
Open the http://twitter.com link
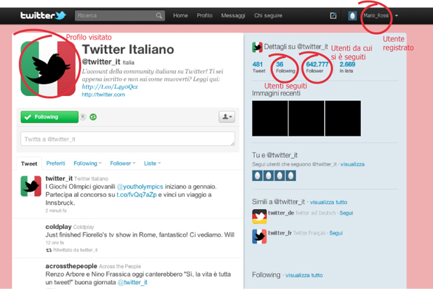(103, 95)
